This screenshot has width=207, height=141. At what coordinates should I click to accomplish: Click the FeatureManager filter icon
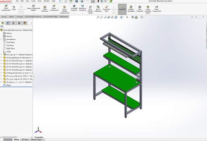(2, 27)
